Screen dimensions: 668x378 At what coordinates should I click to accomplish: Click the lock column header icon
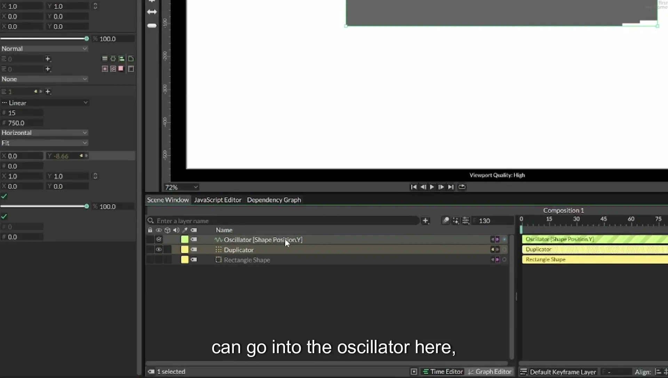click(150, 230)
